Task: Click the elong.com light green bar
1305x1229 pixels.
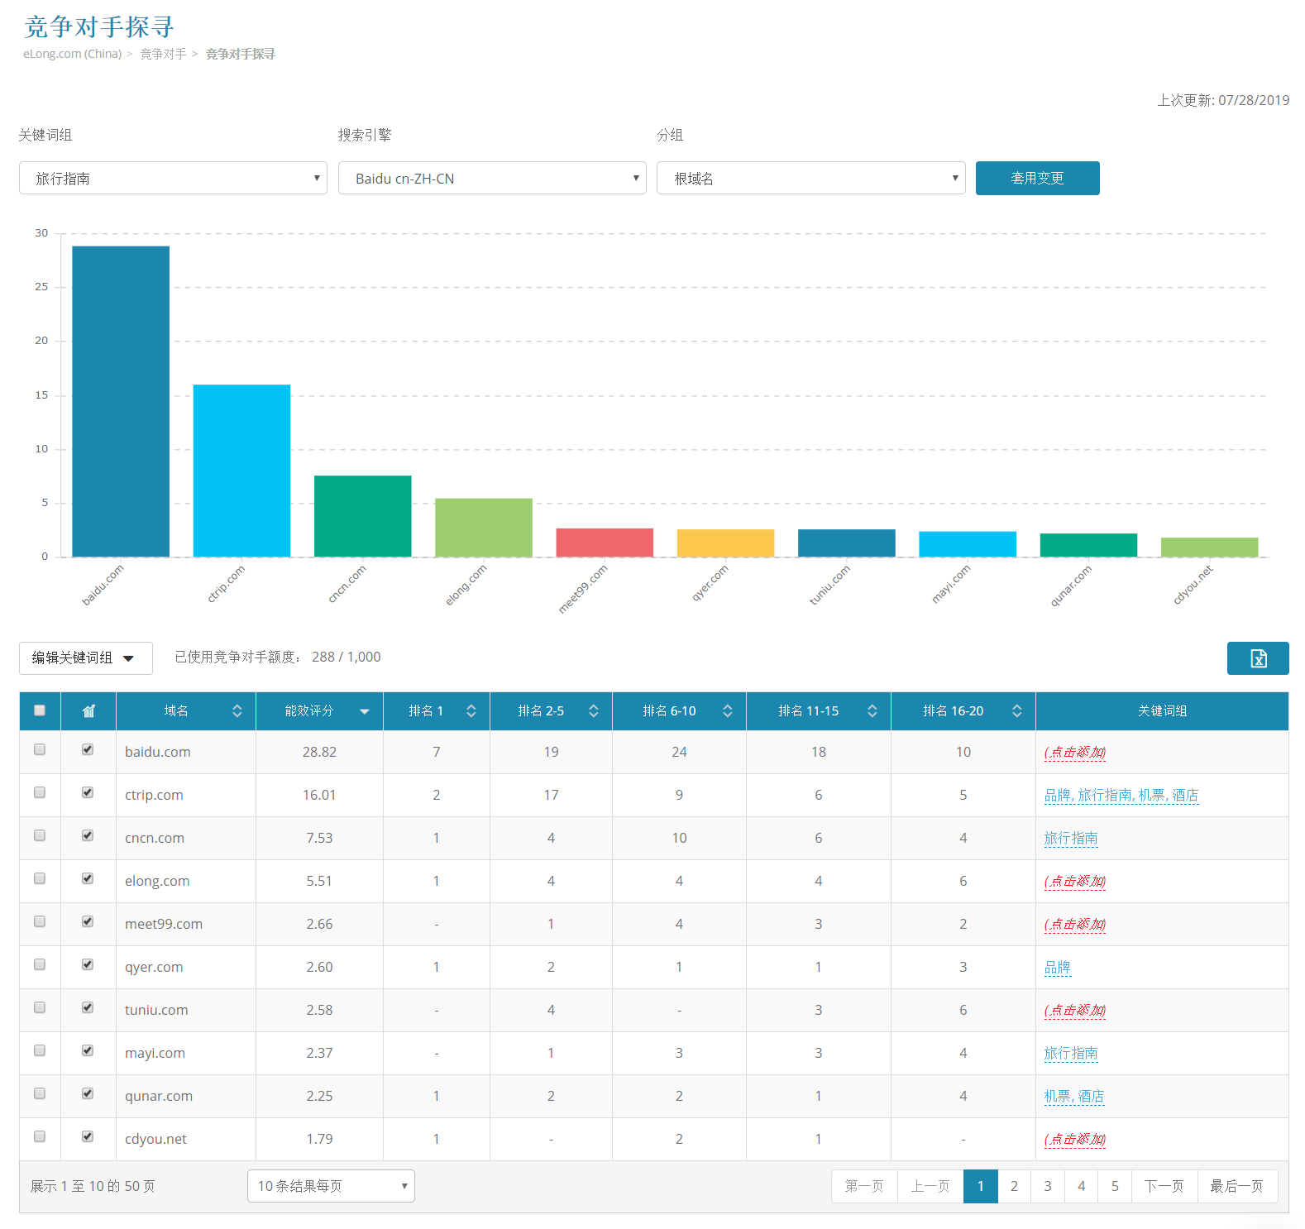Action: coord(484,528)
